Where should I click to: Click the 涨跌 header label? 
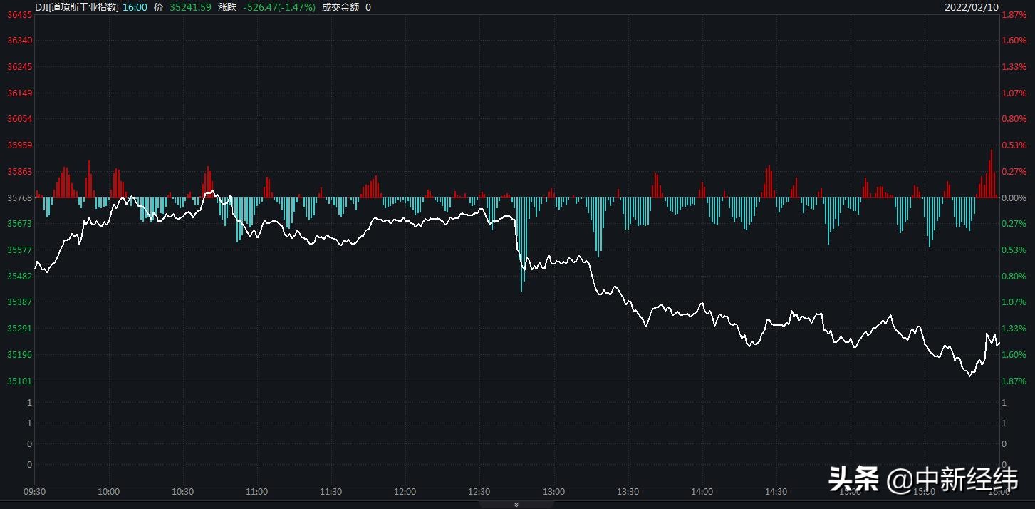(227, 7)
